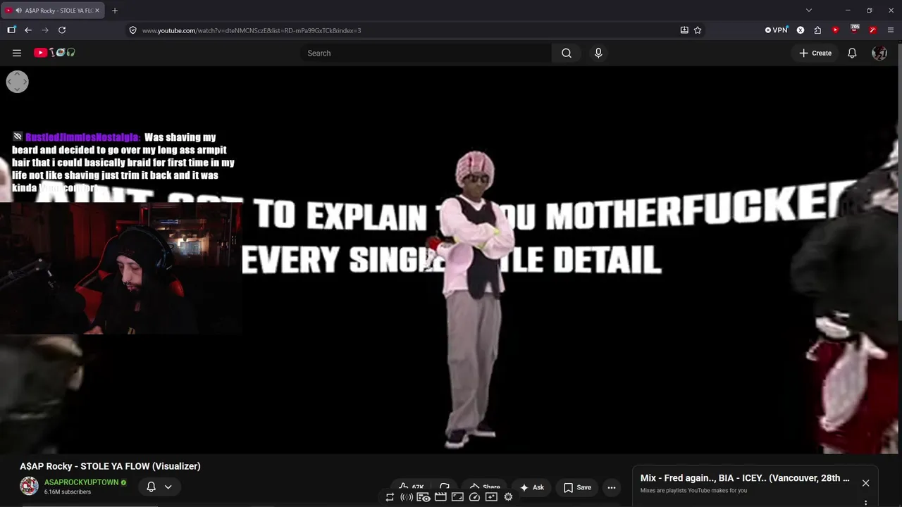Click the move-overlay arrows icon on video
Viewport: 902px width, 507px height.
coord(17,82)
